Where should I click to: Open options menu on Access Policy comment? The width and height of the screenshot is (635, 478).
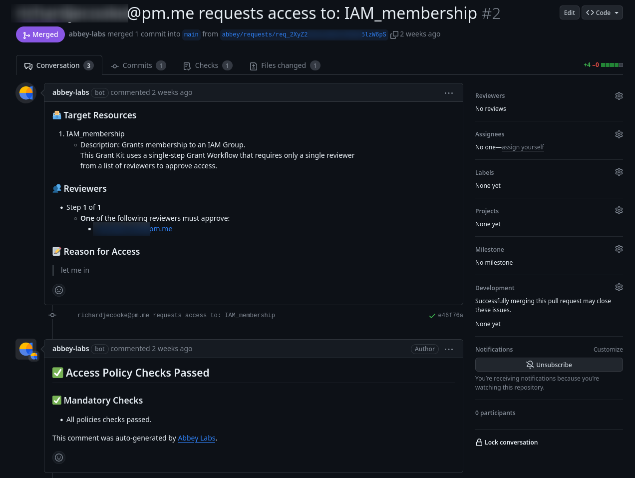pyautogui.click(x=449, y=349)
